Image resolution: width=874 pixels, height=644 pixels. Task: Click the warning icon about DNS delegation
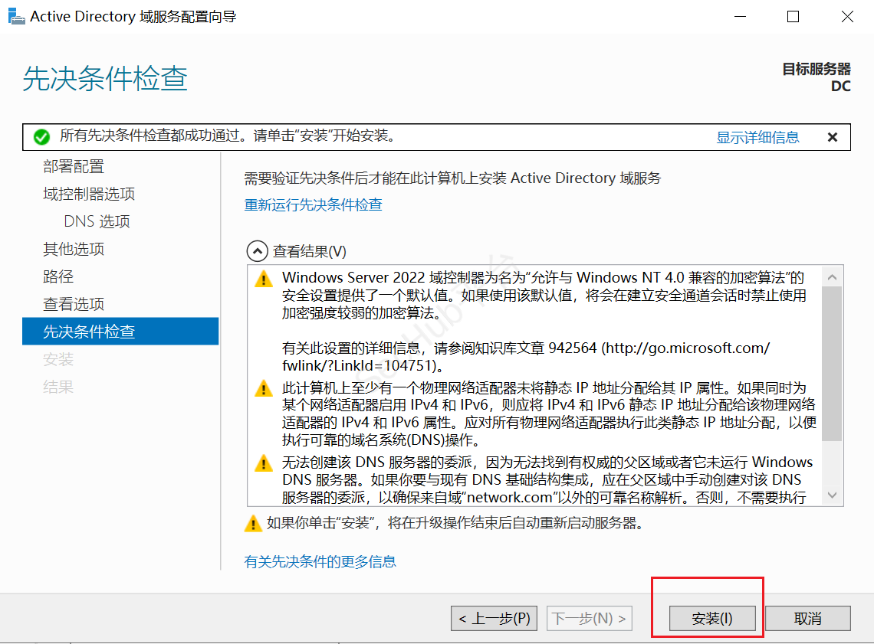click(x=263, y=464)
